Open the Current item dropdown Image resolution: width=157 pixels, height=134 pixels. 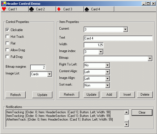125,29
